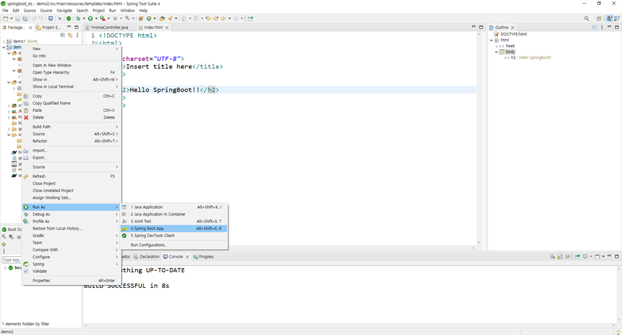
Task: Click the green Run toolbar button
Action: pyautogui.click(x=90, y=18)
